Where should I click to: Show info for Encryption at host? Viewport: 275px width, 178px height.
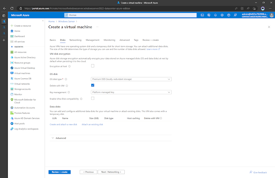[69, 66]
